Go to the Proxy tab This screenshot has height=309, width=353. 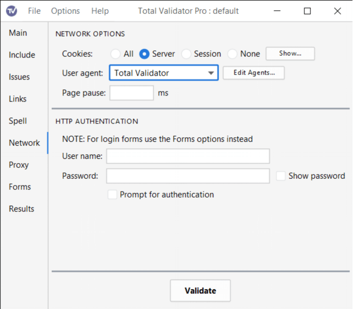pyautogui.click(x=19, y=165)
